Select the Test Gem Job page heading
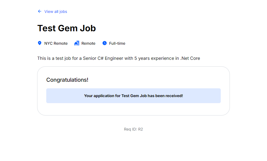The width and height of the screenshot is (267, 161). click(x=67, y=28)
